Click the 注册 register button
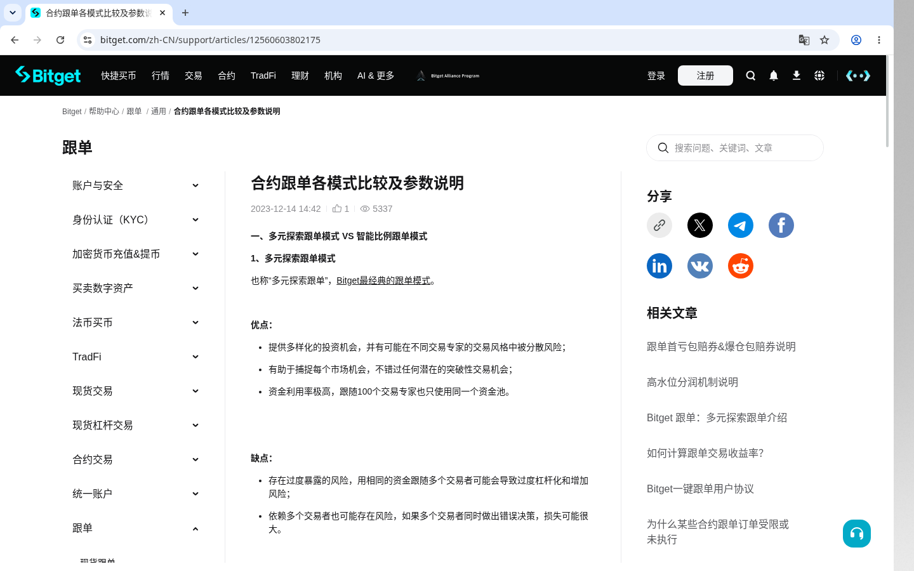 tap(705, 75)
